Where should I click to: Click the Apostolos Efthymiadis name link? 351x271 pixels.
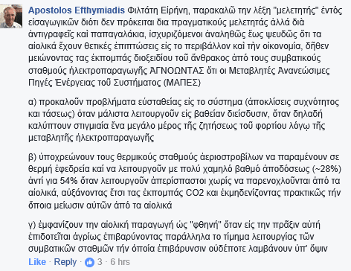click(77, 10)
